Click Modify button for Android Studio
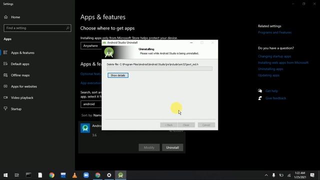 coord(149,147)
